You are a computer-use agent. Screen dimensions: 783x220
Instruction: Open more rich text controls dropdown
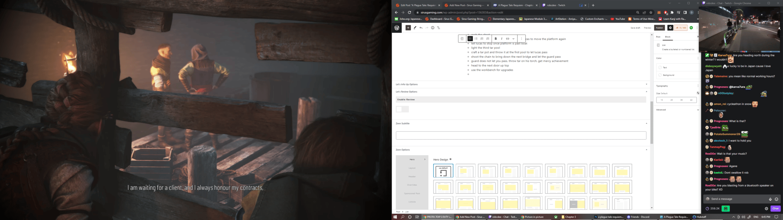click(x=513, y=39)
